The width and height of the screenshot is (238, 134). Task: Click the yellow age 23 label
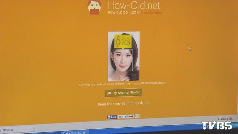click(123, 42)
